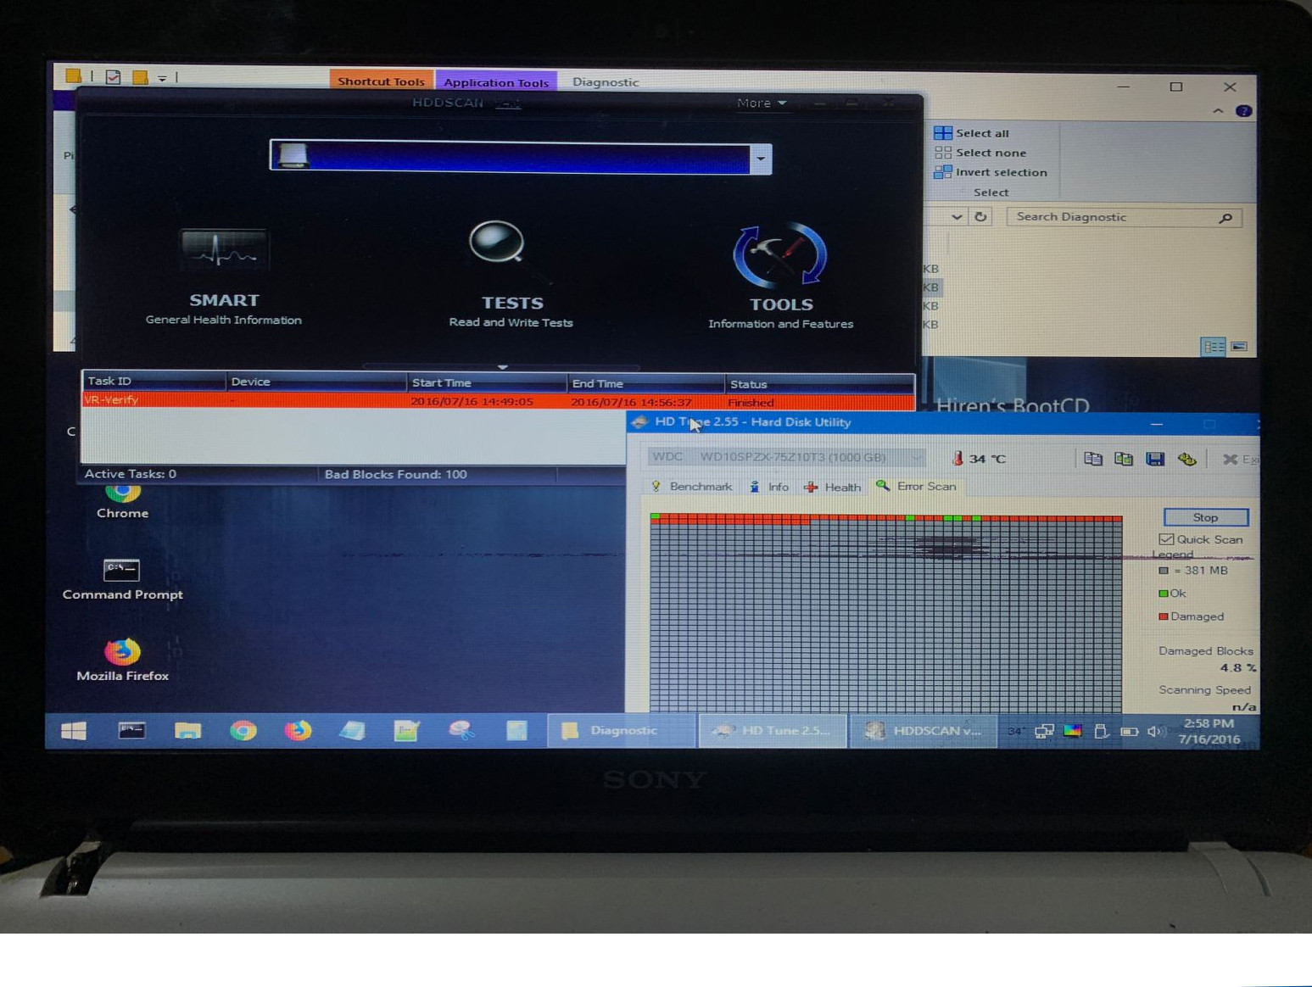Click Invert selection in Explorer ribbon
Viewport: 1312px width, 987px height.
(991, 172)
